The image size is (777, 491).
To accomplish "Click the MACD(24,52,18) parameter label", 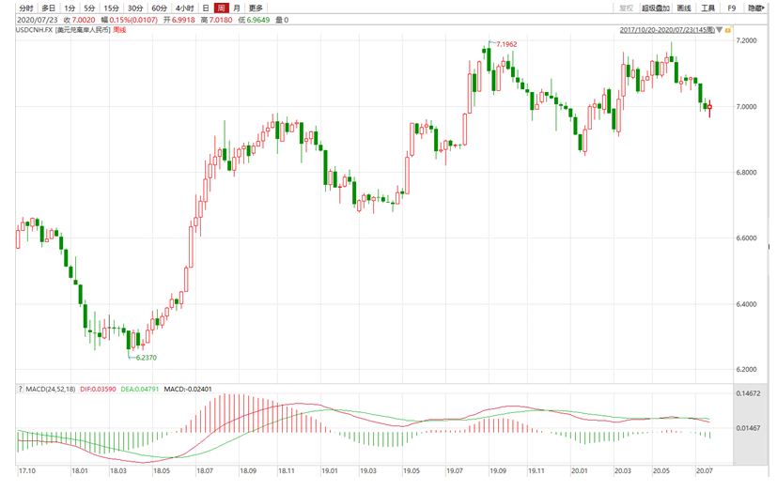I will (x=51, y=389).
